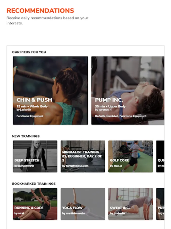Screen dimensions: 171x229
Task: Click author j.zebedin on Chin & Push
Action: pos(24,110)
